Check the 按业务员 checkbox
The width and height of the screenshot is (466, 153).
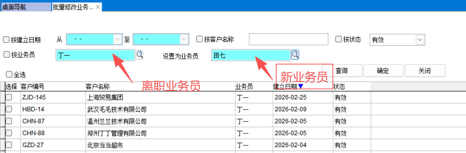(x=6, y=55)
